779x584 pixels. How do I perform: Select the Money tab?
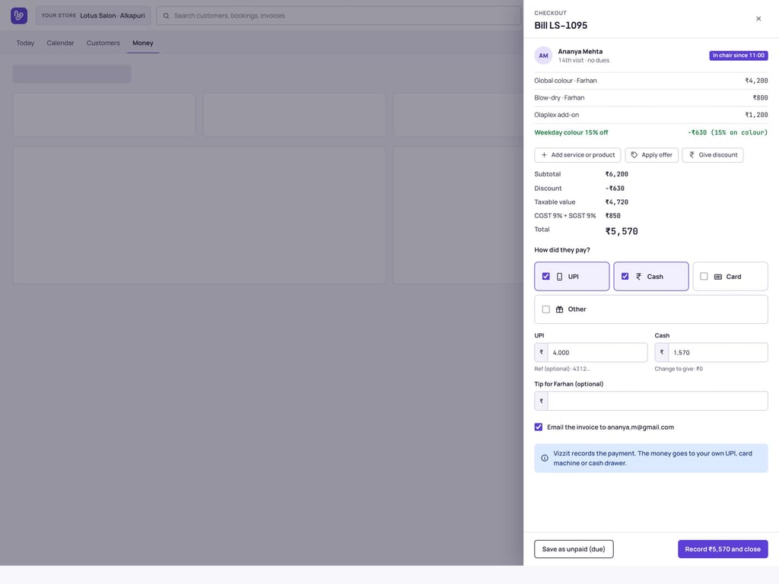point(142,43)
